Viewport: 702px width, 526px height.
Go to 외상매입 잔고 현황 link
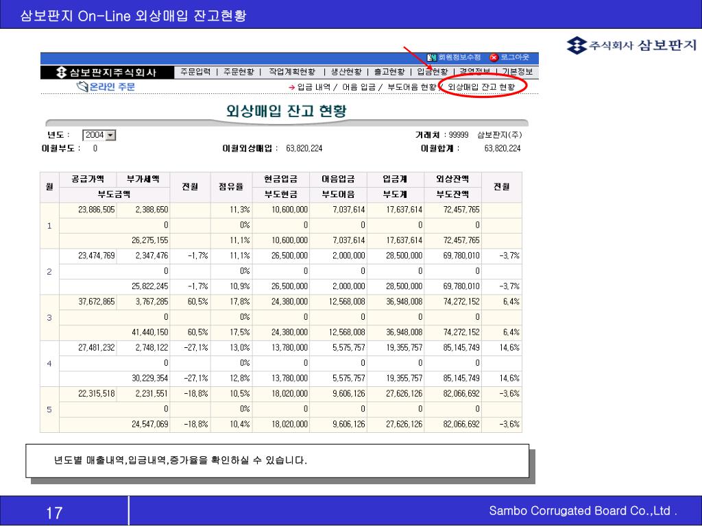pyautogui.click(x=481, y=87)
